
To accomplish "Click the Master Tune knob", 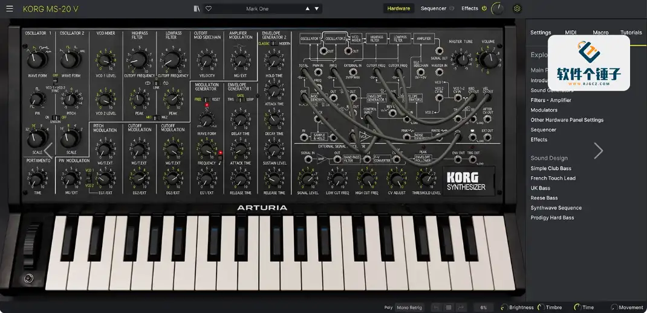I will pos(462,60).
